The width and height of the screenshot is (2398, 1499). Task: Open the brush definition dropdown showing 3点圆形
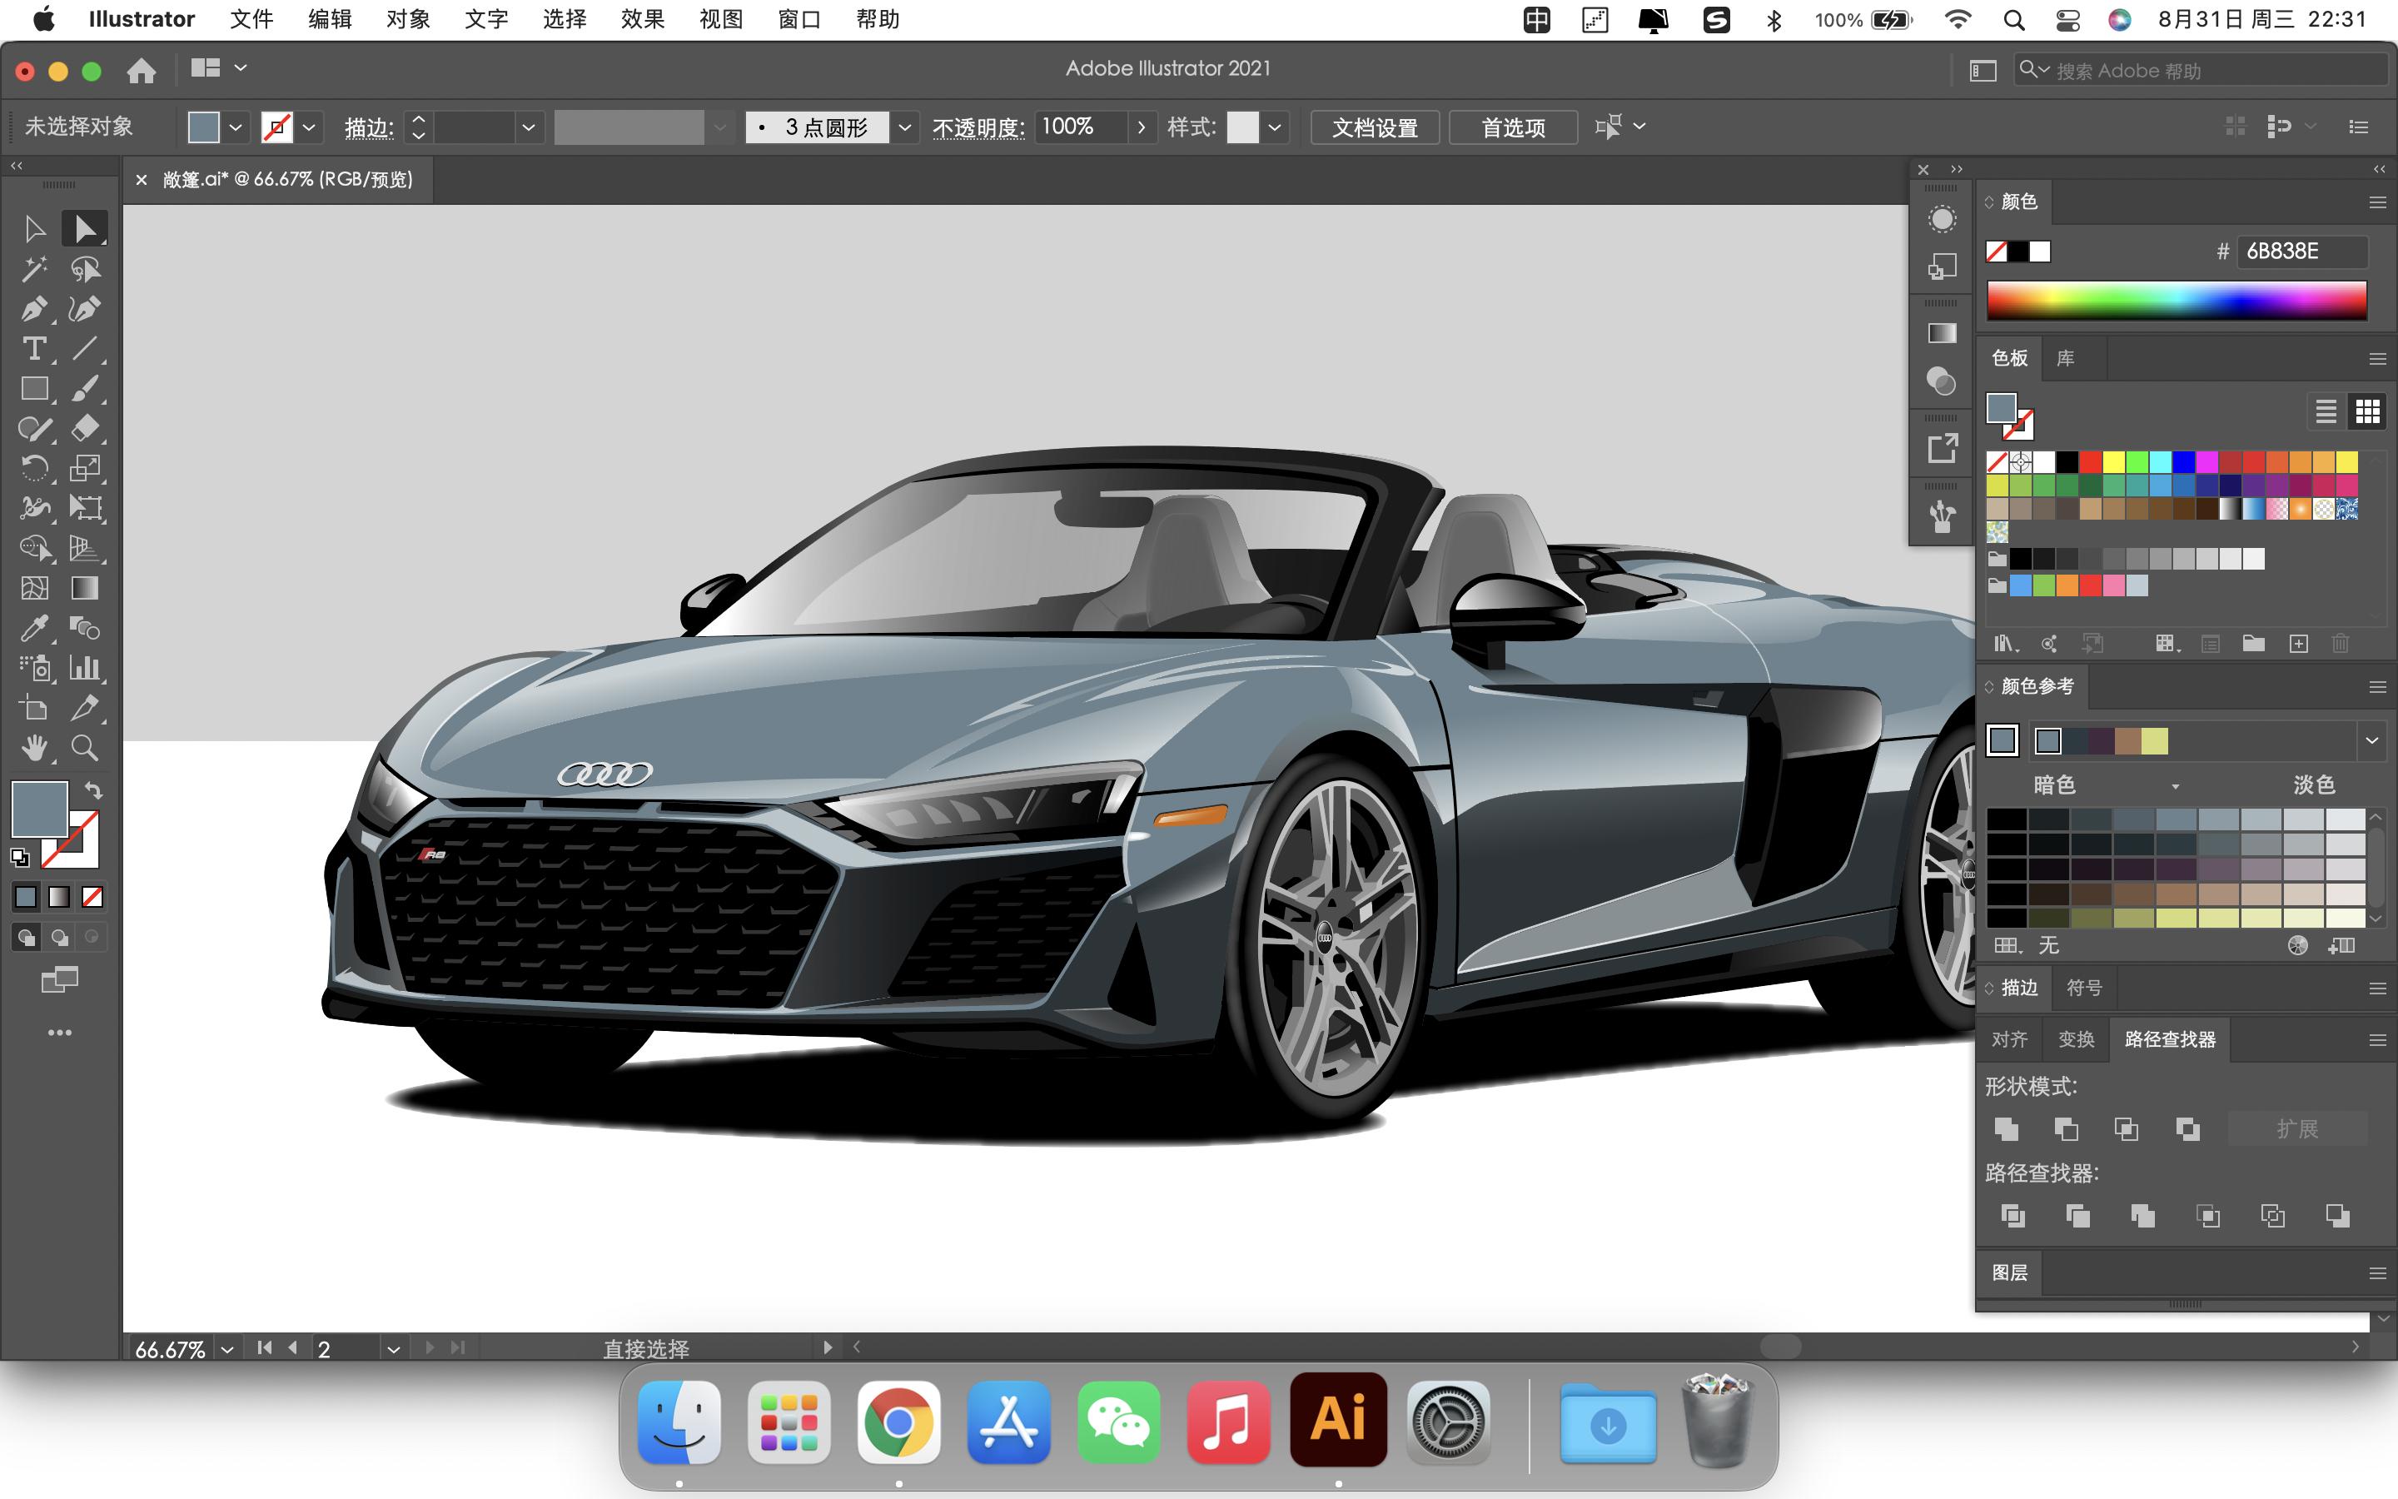[905, 127]
